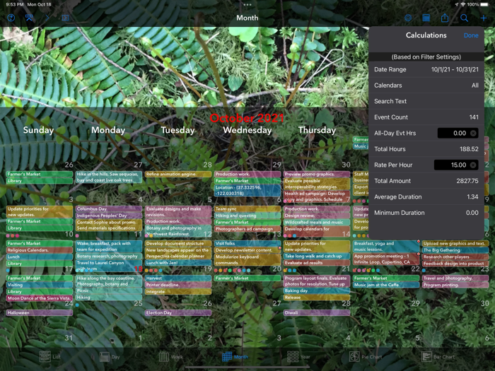Switch to the Day view tab
Screen dimensions: 495x371
[x=110, y=357]
